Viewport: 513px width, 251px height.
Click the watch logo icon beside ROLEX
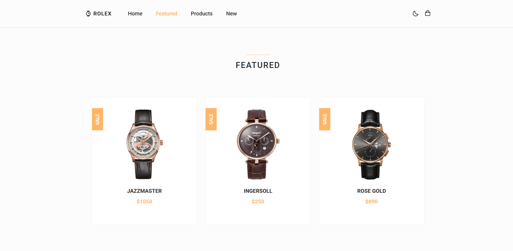coord(88,14)
